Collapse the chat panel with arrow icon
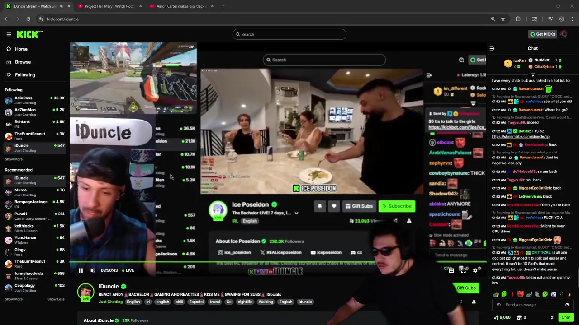The image size is (579, 325). coord(492,48)
